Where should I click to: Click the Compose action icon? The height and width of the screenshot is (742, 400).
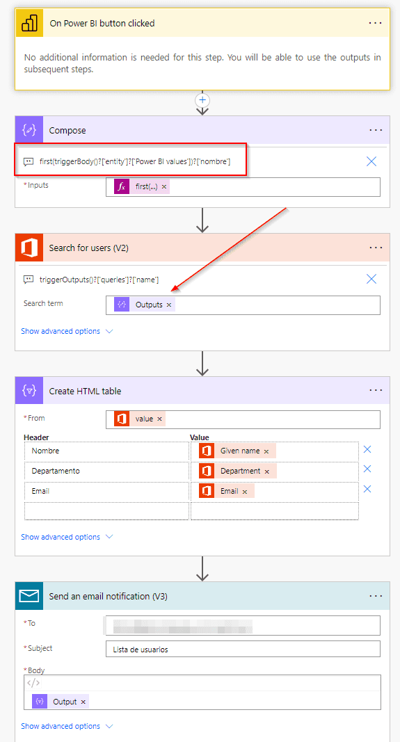point(29,130)
